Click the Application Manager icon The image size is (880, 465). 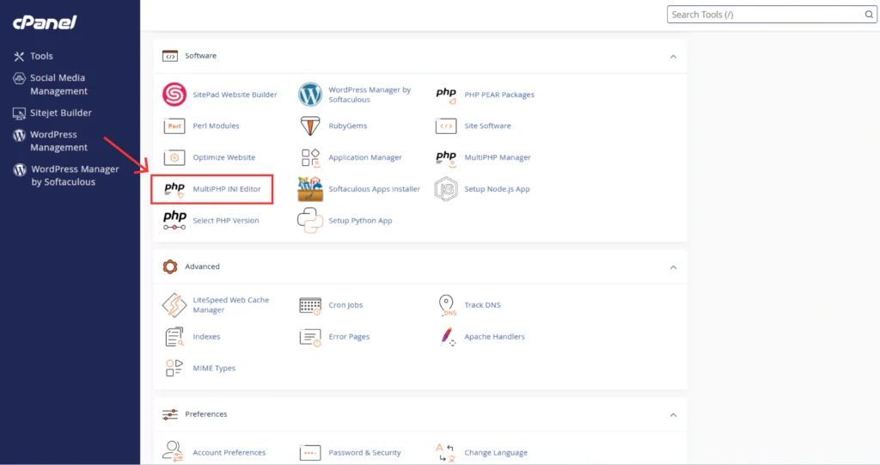tap(310, 158)
